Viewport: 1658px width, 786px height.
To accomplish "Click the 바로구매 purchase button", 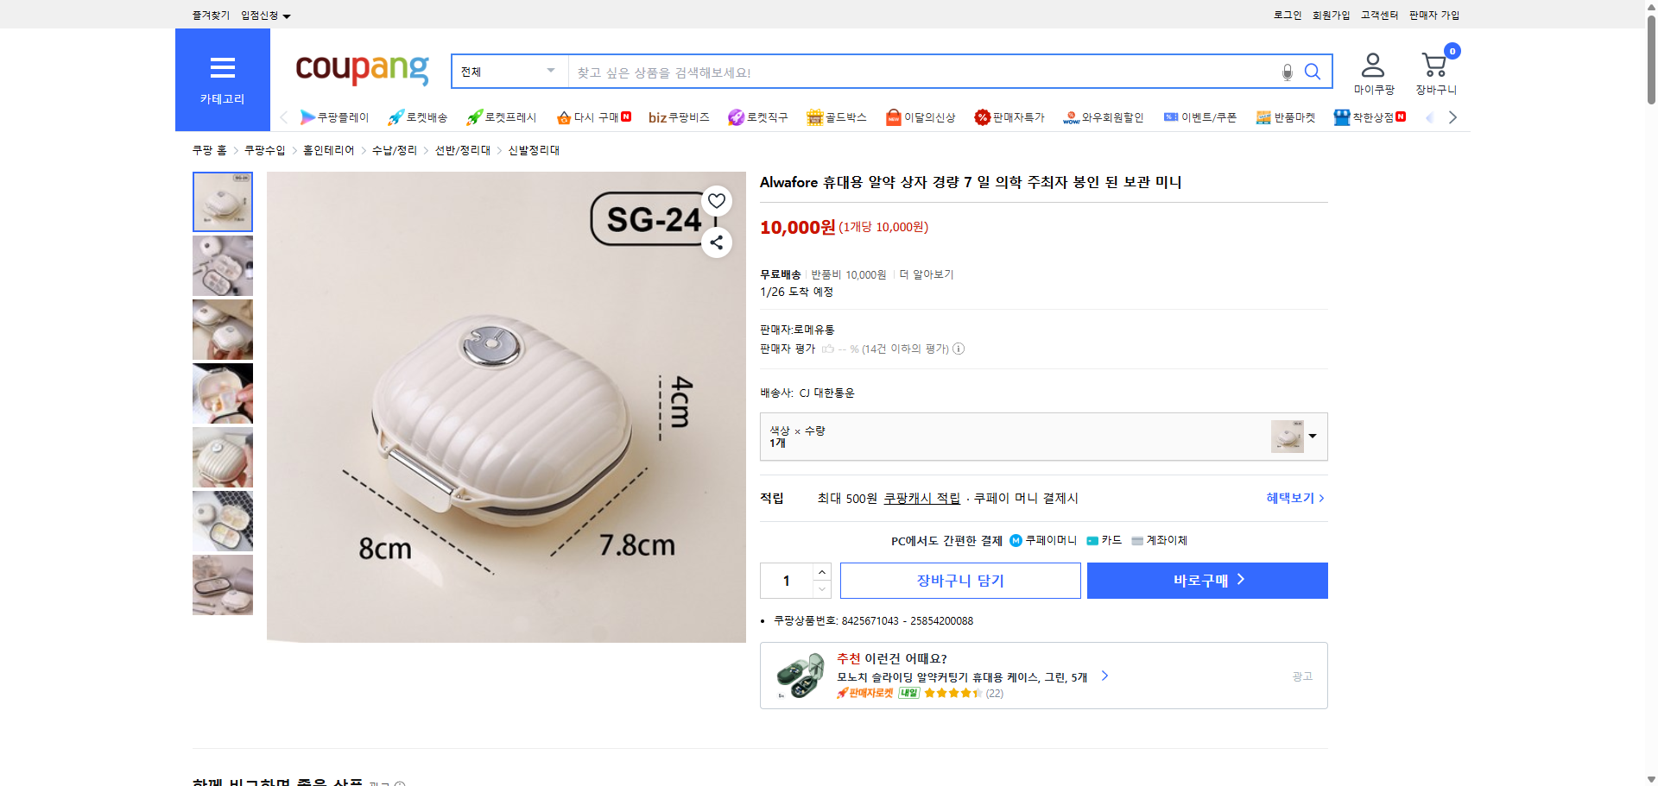I will click(1206, 580).
